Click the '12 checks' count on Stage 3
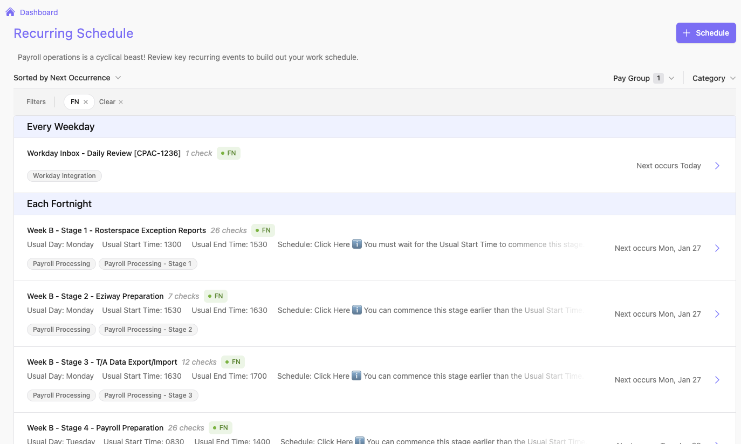This screenshot has width=741, height=444. (x=200, y=362)
